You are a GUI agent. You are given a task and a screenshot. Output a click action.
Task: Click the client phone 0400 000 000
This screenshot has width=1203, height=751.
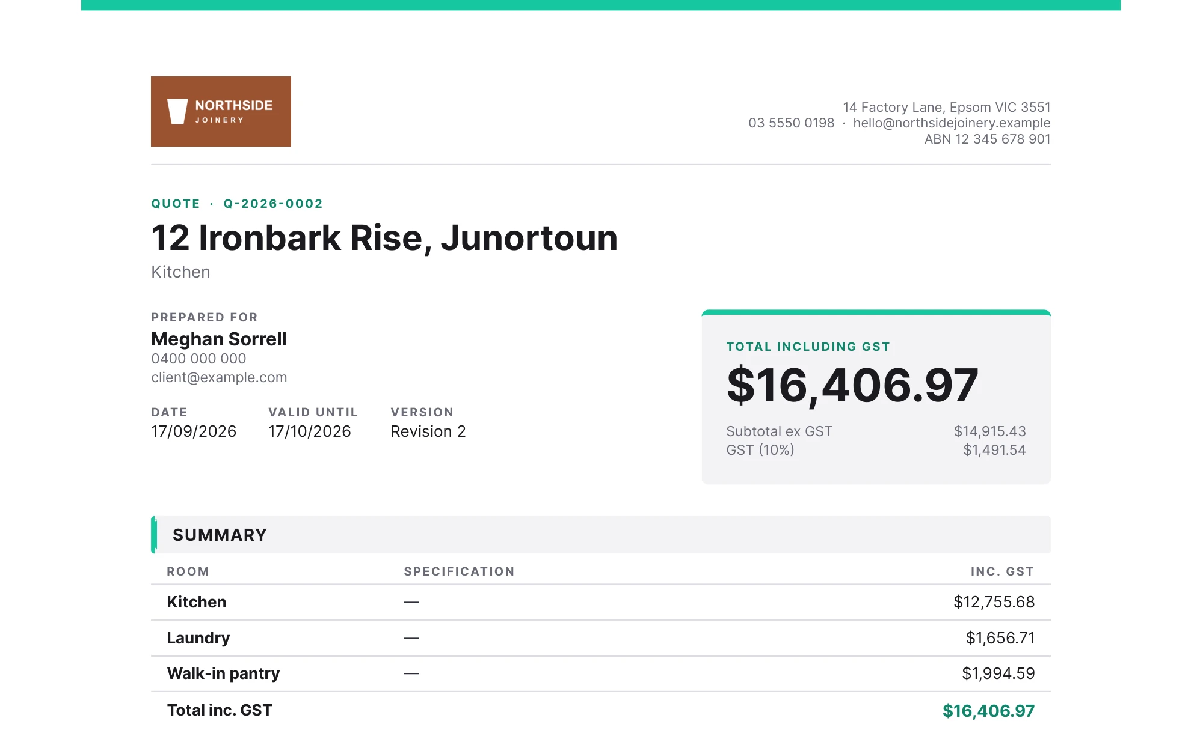[x=198, y=359]
